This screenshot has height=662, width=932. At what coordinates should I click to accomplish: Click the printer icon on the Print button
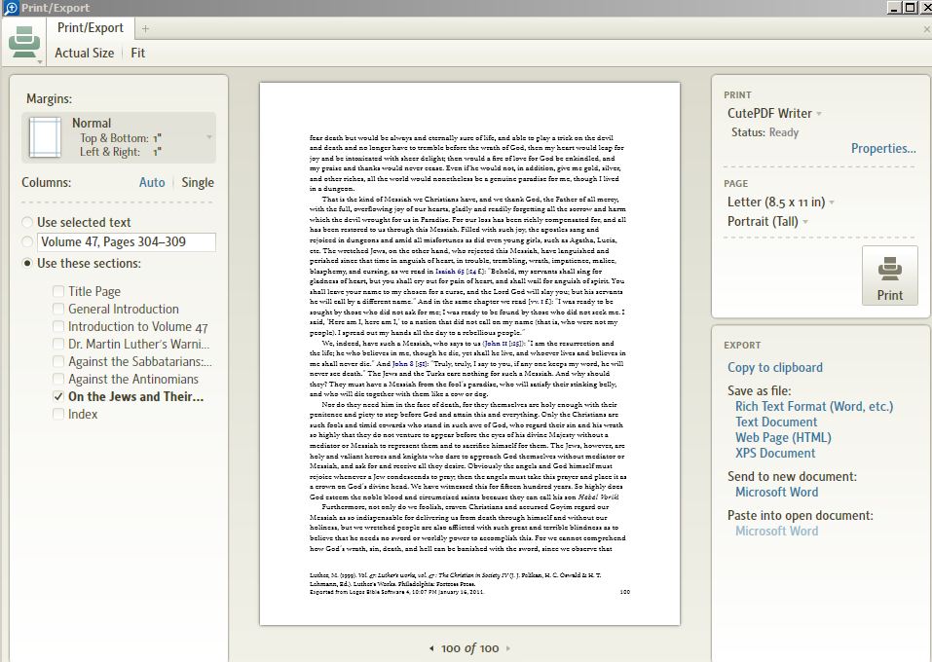(889, 270)
